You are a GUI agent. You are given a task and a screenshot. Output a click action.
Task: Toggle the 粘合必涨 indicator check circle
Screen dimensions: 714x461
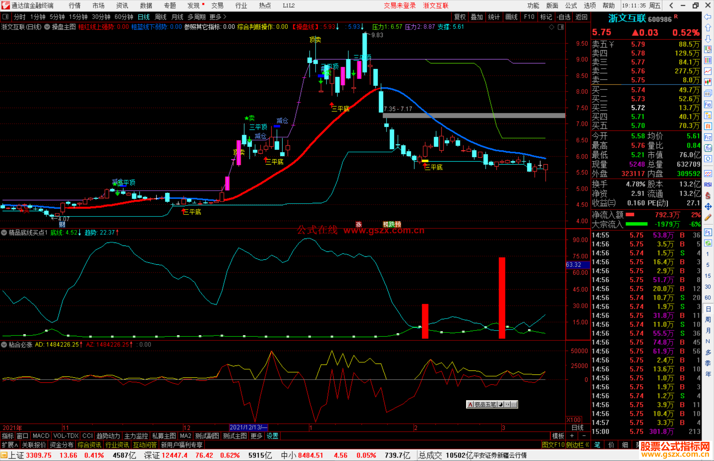pyautogui.click(x=4, y=345)
